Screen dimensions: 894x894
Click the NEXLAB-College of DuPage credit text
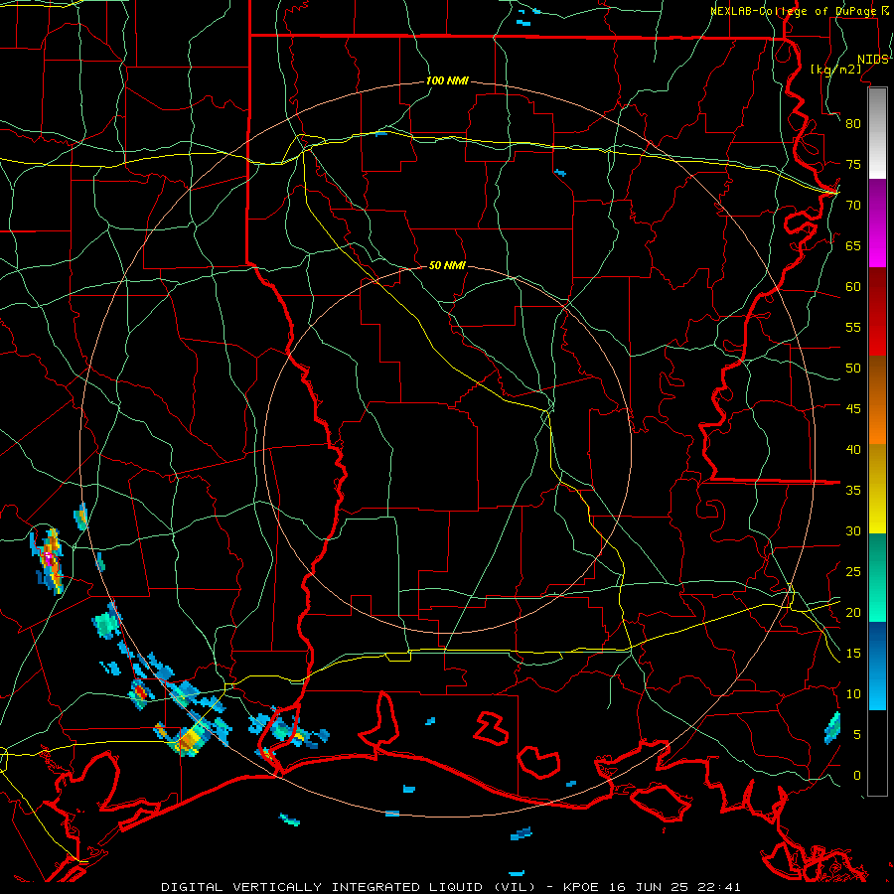[x=796, y=11]
